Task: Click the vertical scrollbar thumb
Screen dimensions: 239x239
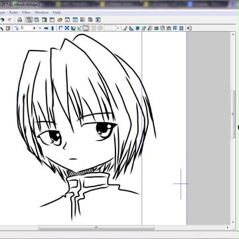Action: 233,114
